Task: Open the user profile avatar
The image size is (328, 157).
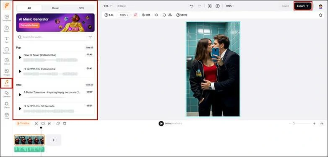Action: (320, 6)
